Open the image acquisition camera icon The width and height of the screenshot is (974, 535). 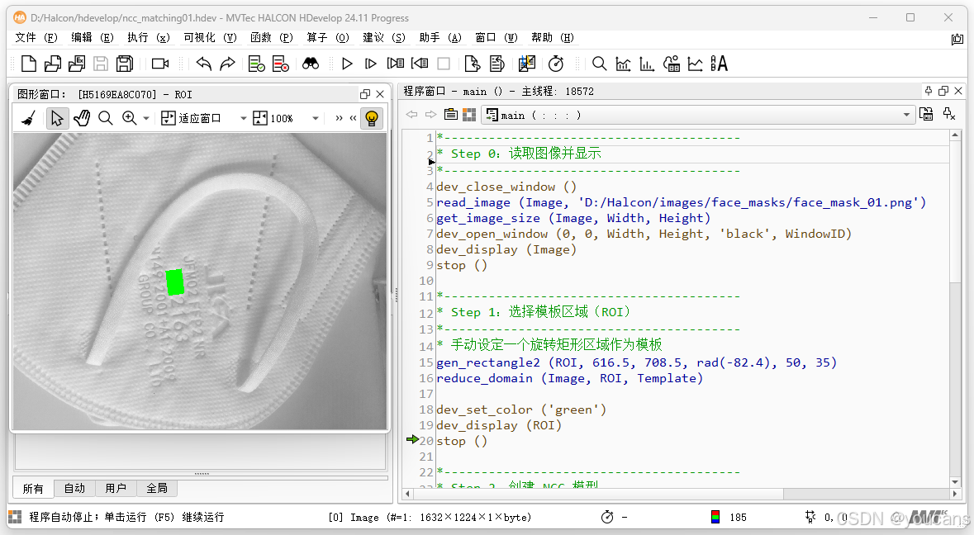pyautogui.click(x=160, y=64)
